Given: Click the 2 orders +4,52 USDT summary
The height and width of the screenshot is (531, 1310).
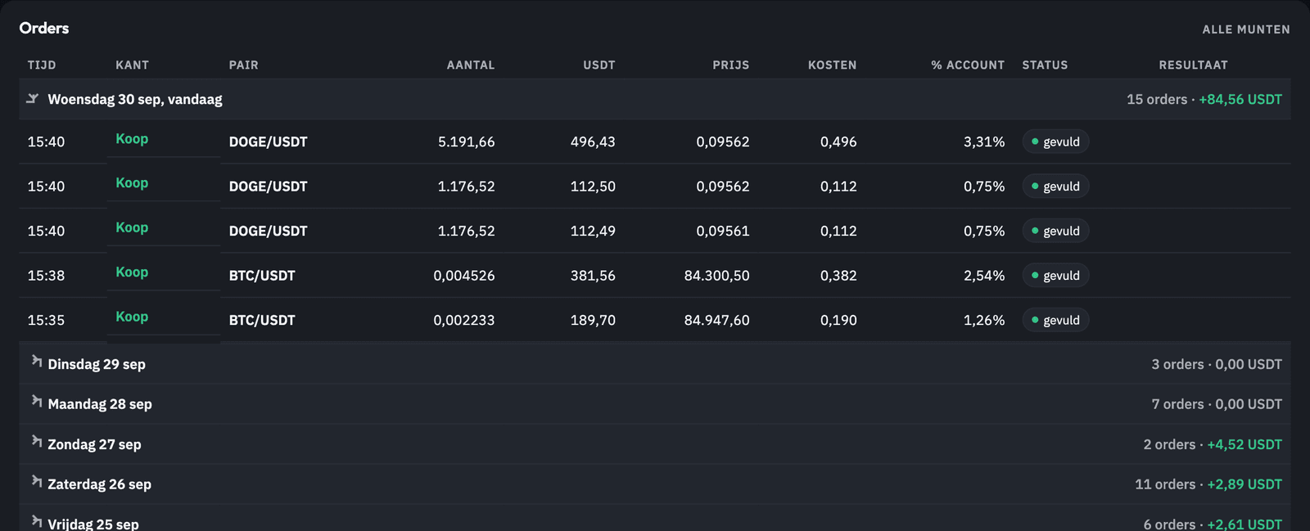Looking at the screenshot, I should pyautogui.click(x=1213, y=444).
